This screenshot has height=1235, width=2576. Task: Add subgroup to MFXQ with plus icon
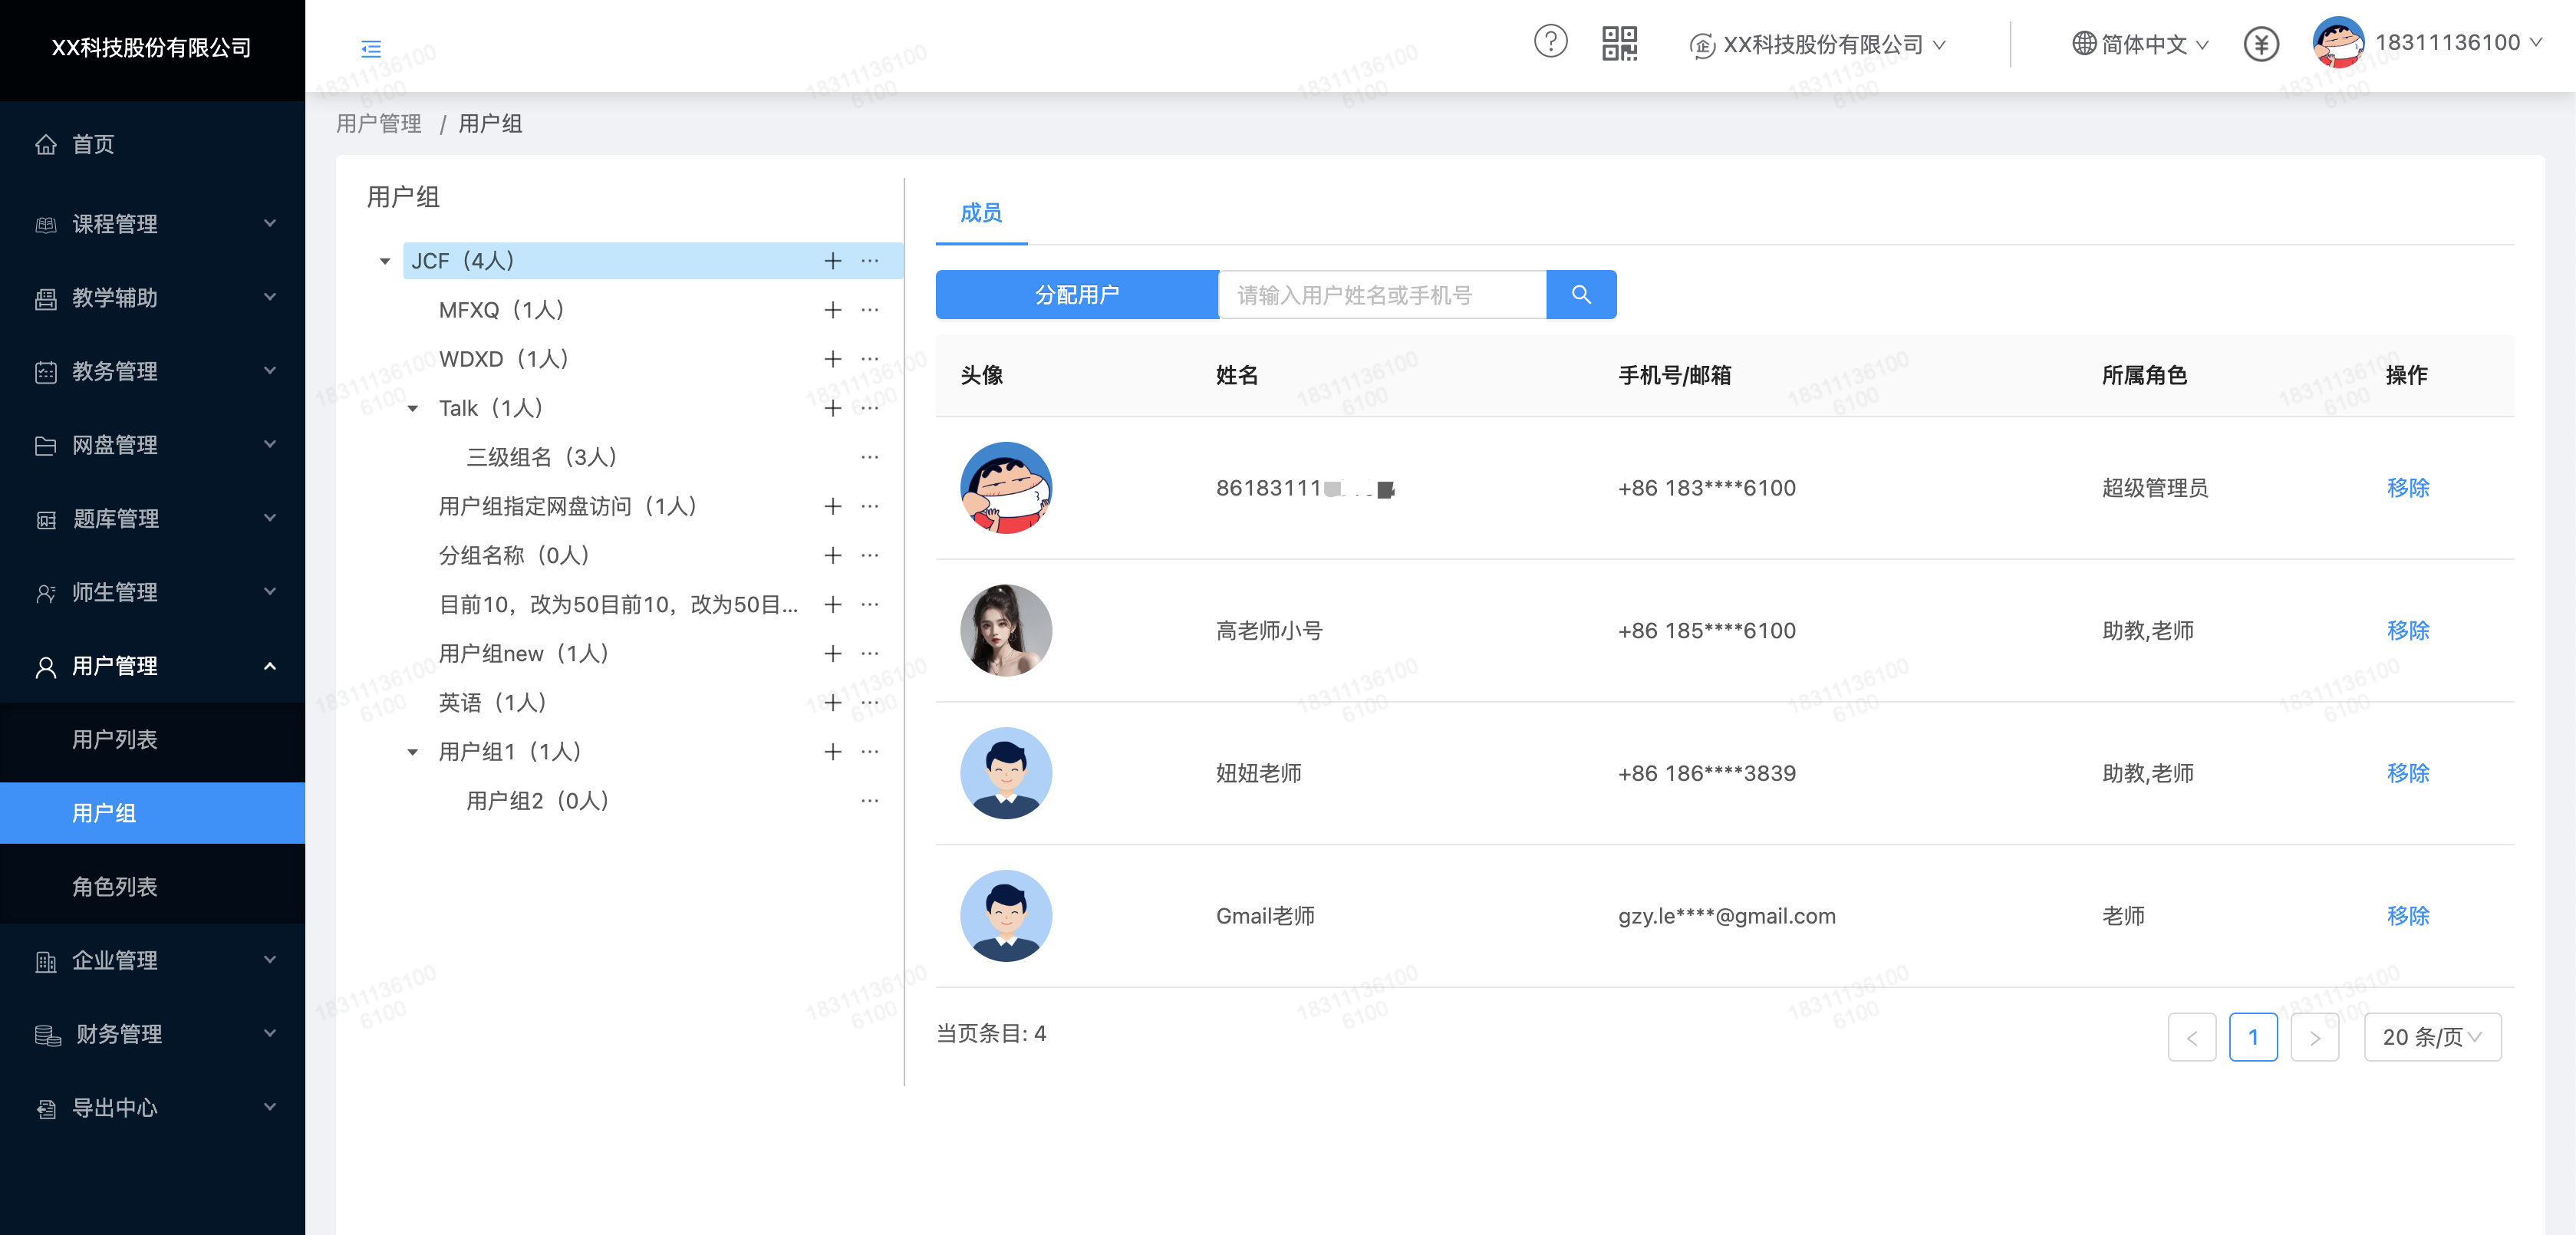pyautogui.click(x=832, y=310)
